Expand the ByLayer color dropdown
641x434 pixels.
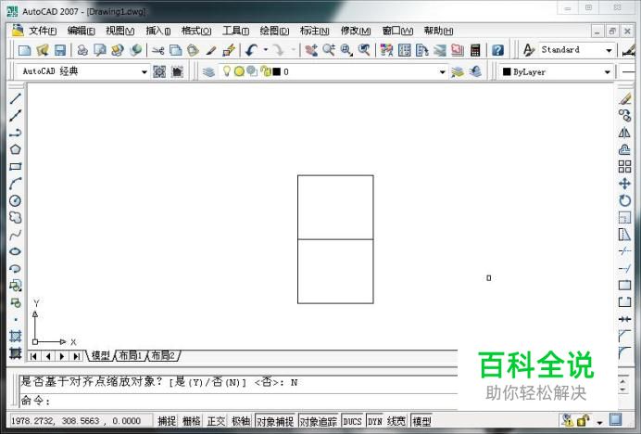608,72
